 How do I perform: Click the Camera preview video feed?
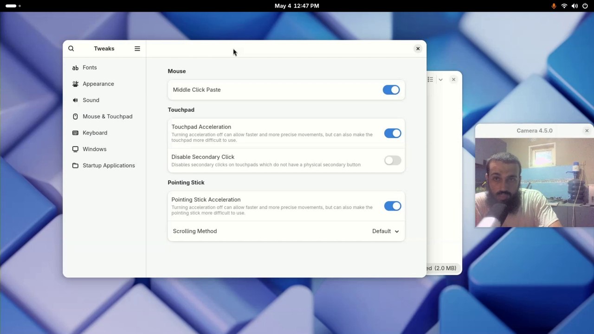[535, 183]
